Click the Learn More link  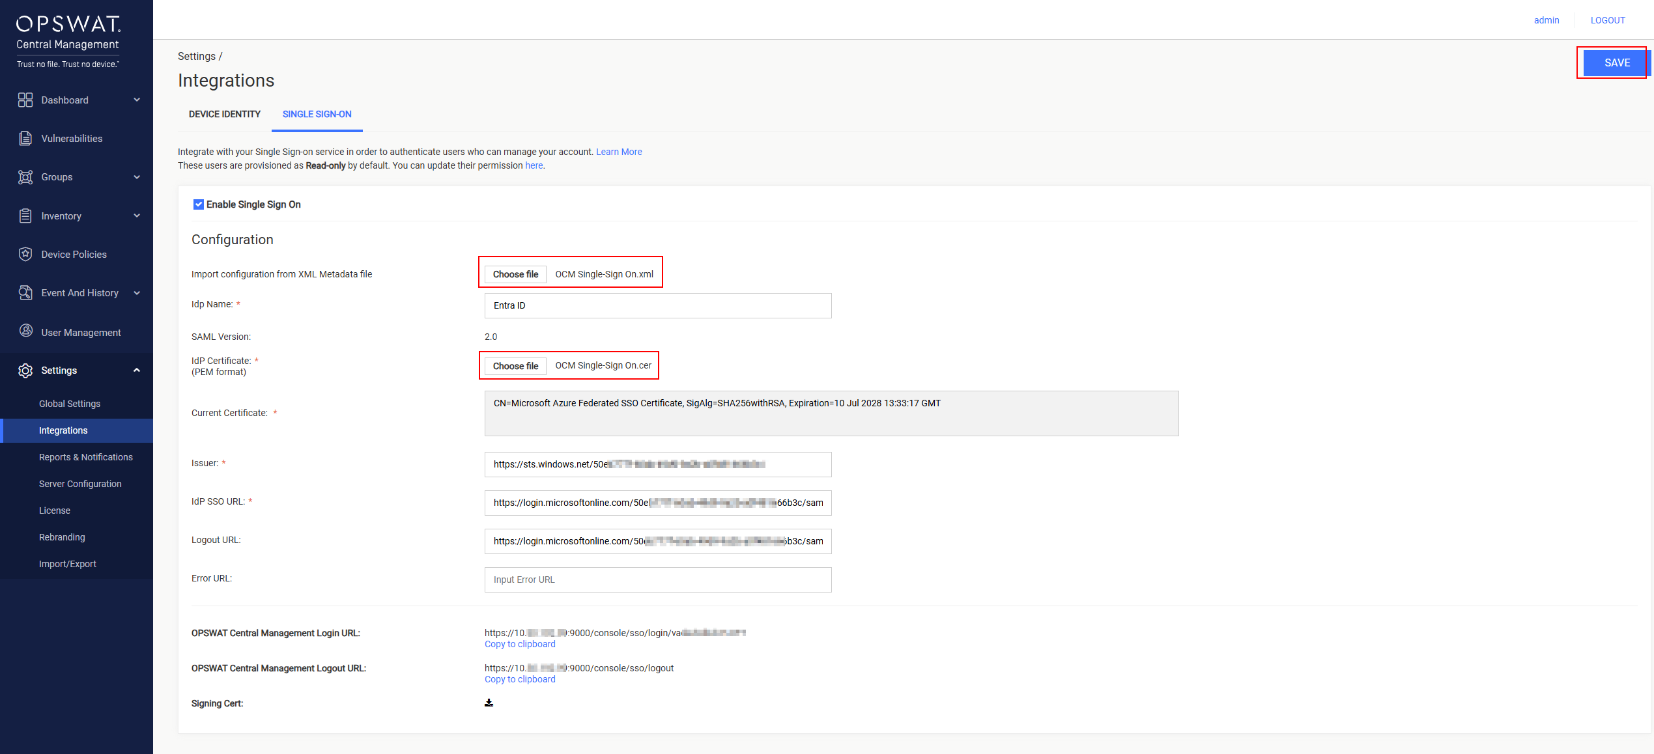(619, 152)
